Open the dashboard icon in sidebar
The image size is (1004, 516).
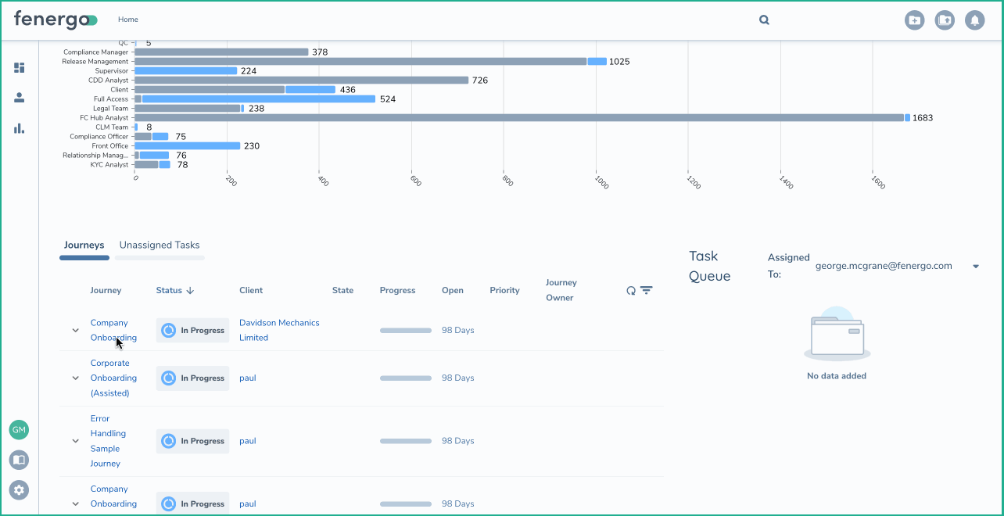(x=20, y=68)
